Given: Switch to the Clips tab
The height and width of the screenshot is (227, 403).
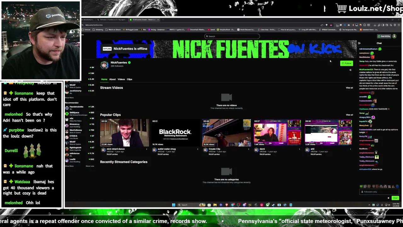Looking at the screenshot, I should [129, 79].
